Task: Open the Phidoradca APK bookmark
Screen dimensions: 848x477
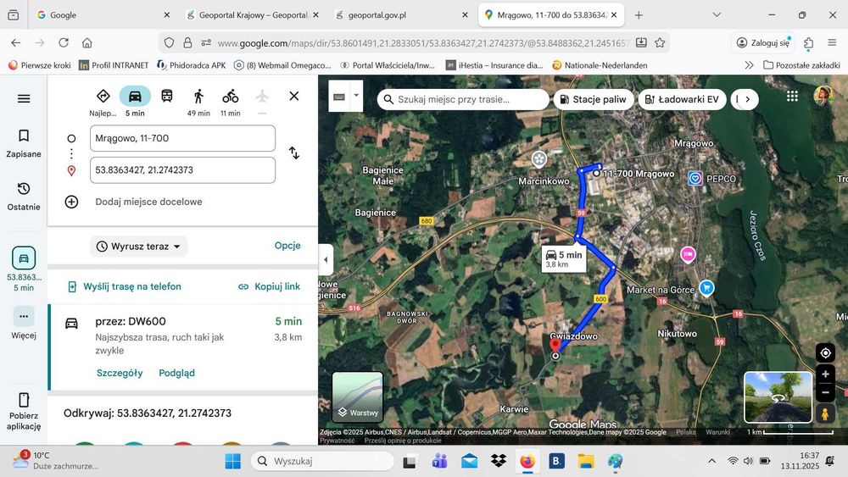Action: tap(192, 65)
